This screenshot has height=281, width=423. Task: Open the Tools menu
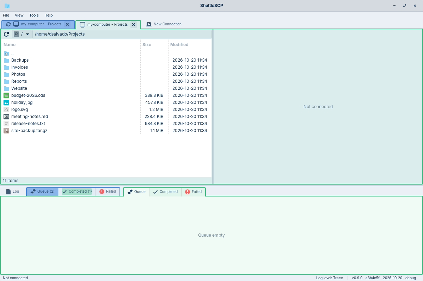coord(34,15)
